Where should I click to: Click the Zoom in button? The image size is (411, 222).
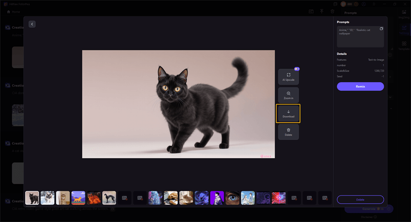288,95
